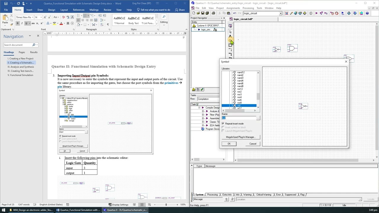Click OK in the Symbol dialog
Image resolution: width=379 pixels, height=213 pixels.
(229, 144)
